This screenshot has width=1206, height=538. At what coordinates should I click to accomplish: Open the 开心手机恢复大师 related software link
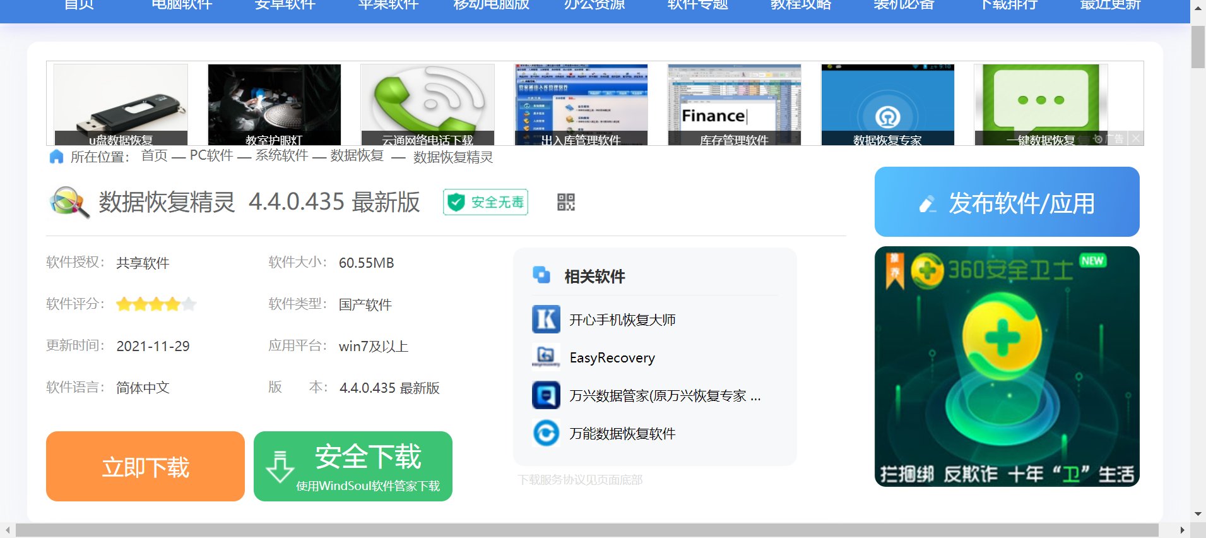coord(622,320)
